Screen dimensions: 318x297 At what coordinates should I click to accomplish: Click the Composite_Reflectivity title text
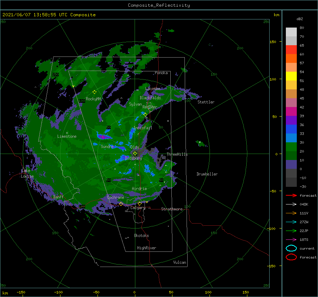coord(159,5)
